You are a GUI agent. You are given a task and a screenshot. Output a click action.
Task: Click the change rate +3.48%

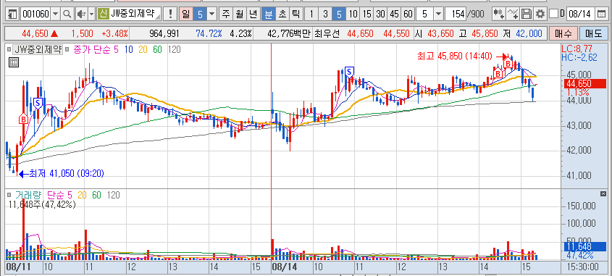pyautogui.click(x=114, y=33)
